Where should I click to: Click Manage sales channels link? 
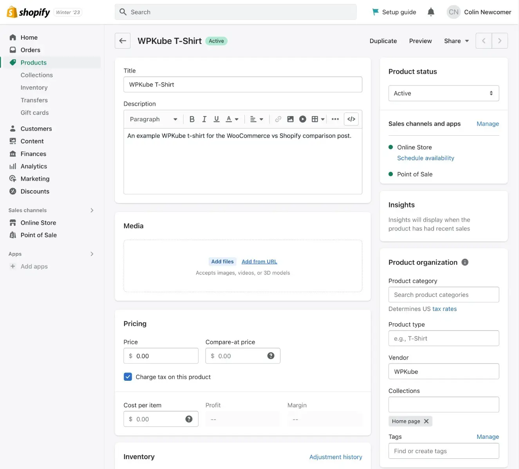coord(488,124)
